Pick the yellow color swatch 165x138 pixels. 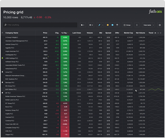tap(107, 25)
